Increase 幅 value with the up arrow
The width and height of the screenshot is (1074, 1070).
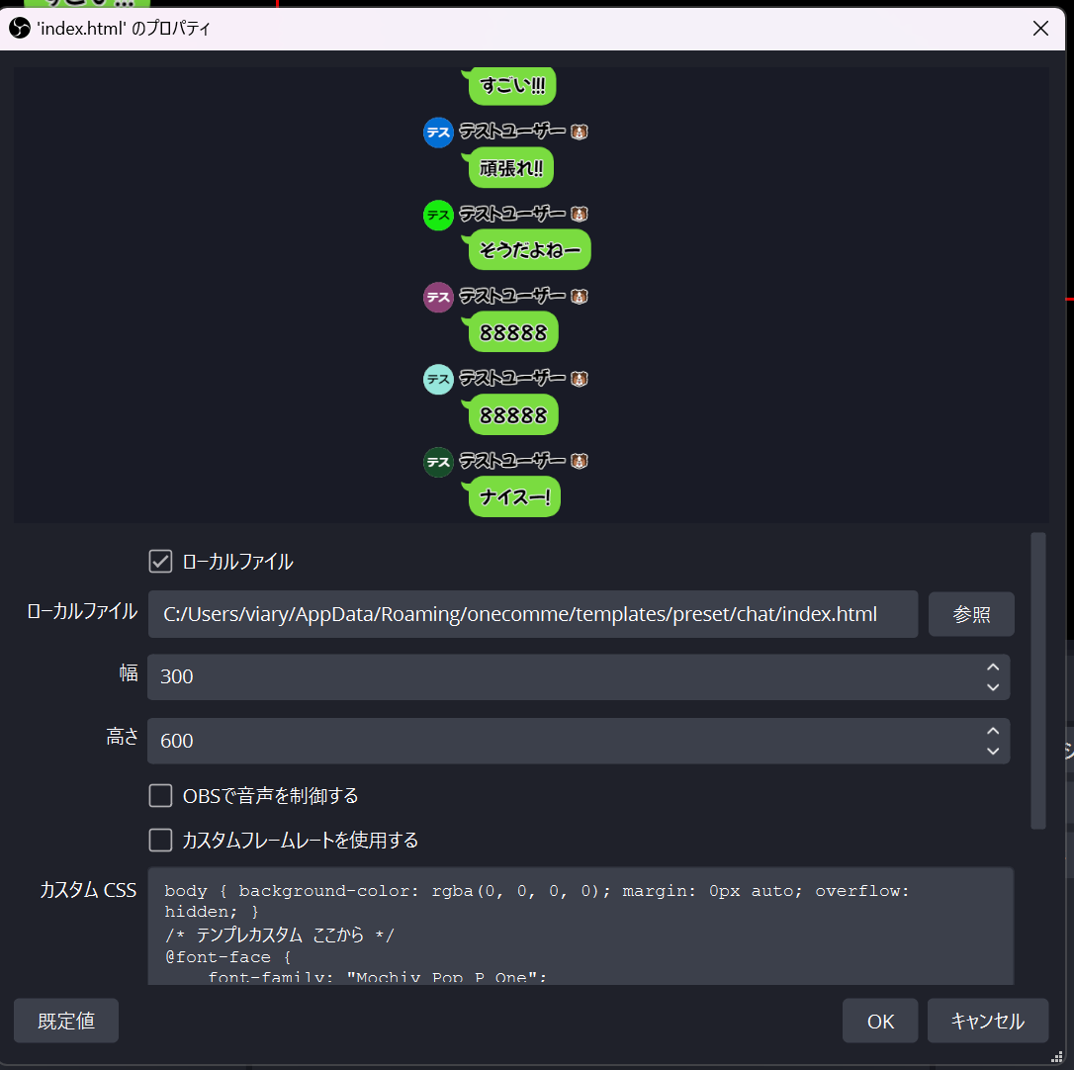[x=993, y=668]
